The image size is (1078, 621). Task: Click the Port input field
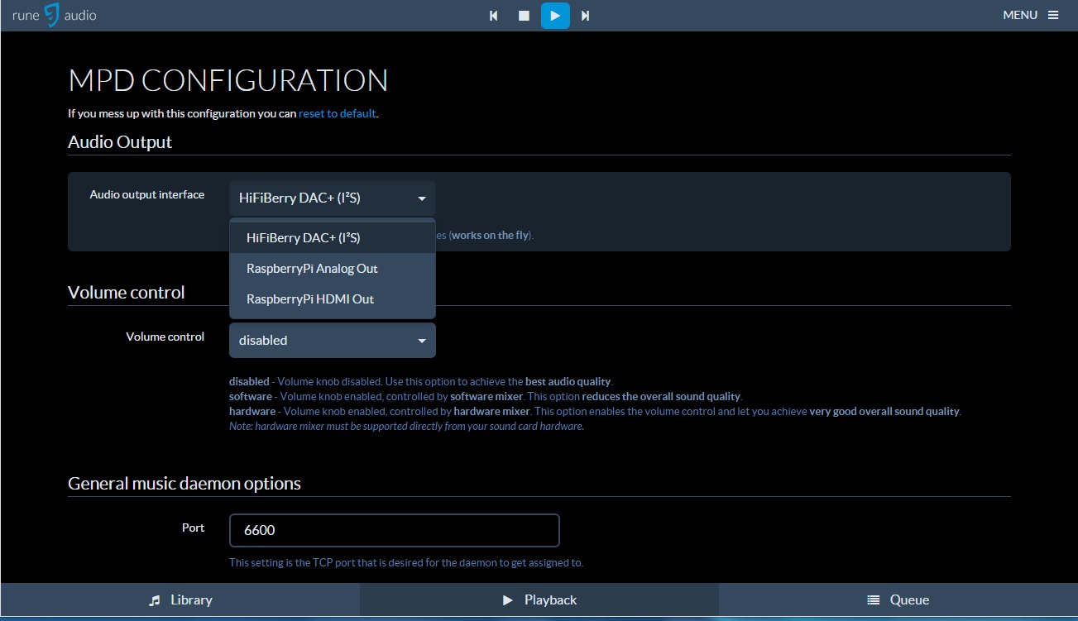coord(395,531)
